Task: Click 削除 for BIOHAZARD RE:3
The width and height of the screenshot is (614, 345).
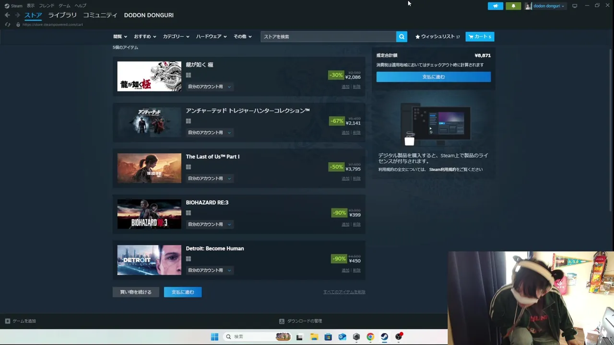Action: 357,225
